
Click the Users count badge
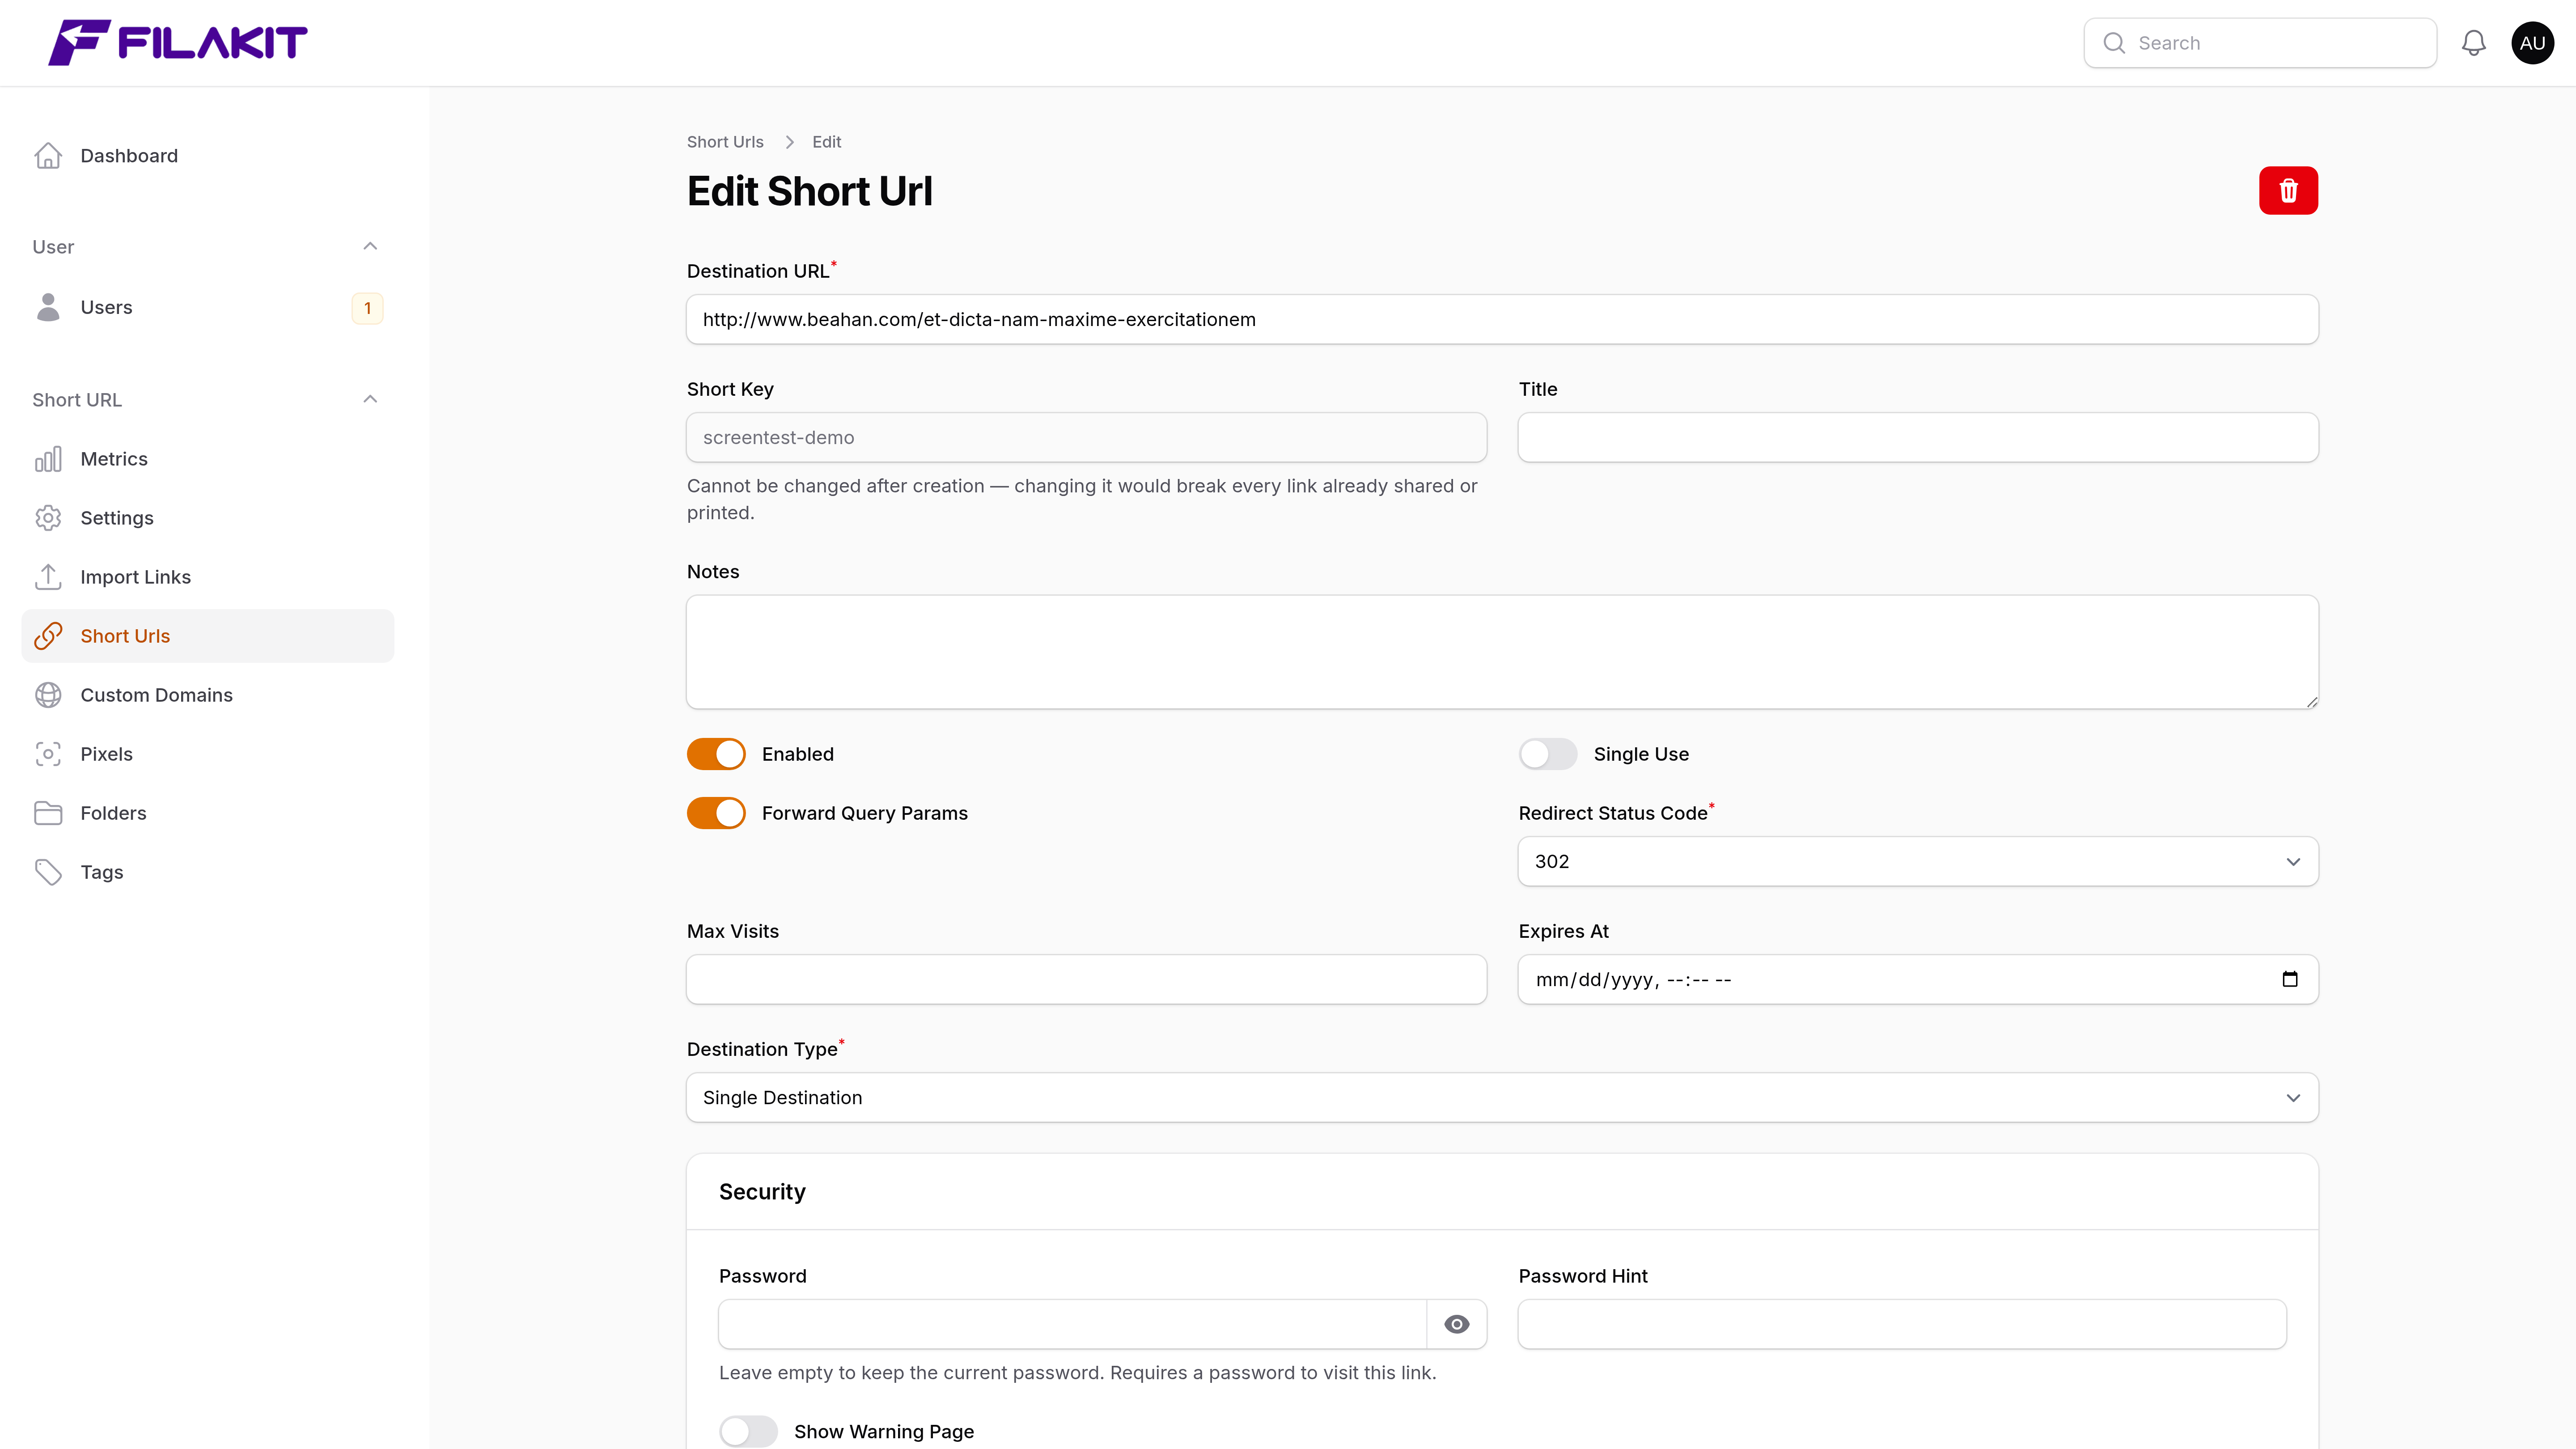(367, 308)
